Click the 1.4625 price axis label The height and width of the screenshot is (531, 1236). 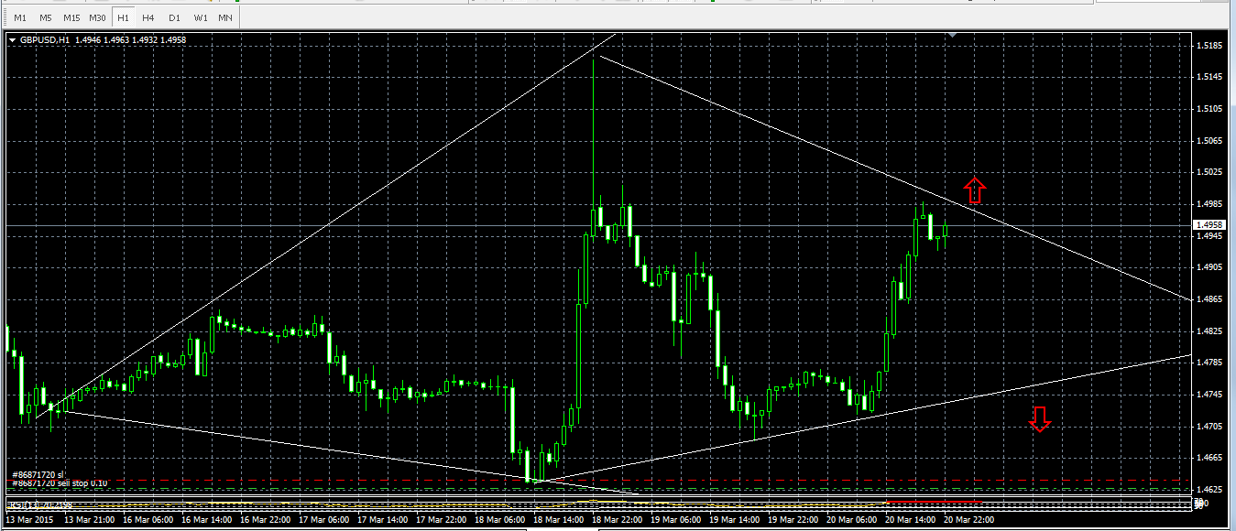pos(1209,490)
